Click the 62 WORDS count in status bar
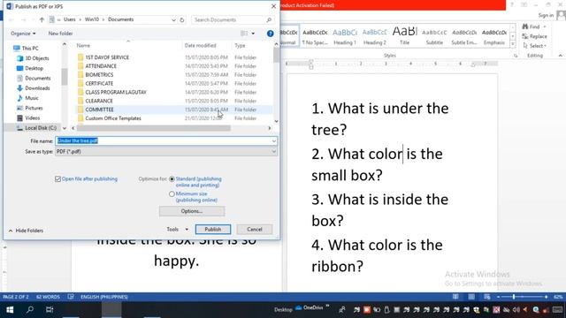This screenshot has height=318, width=566. point(48,297)
